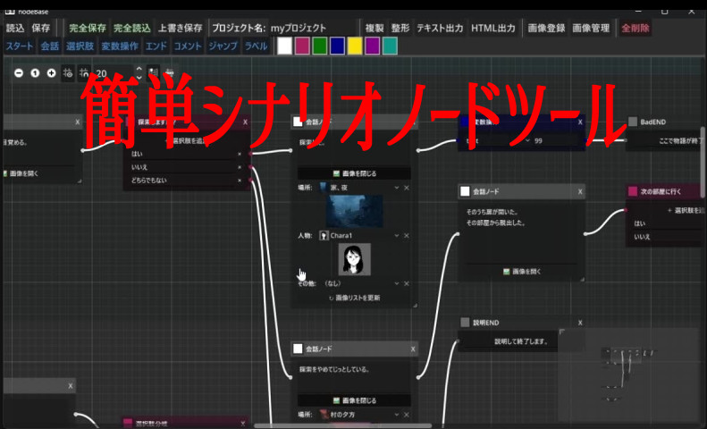Add a 選択肢 node
The width and height of the screenshot is (707, 429).
point(80,46)
